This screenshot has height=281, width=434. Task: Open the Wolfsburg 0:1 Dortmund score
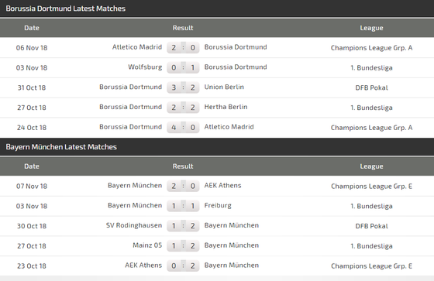183,67
